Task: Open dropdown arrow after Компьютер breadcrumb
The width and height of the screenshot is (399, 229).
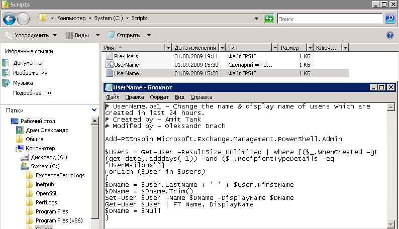Action: tap(90, 18)
